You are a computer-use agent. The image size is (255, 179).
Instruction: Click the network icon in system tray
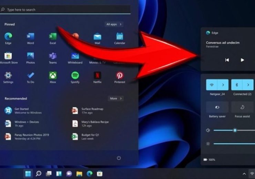click(x=252, y=174)
